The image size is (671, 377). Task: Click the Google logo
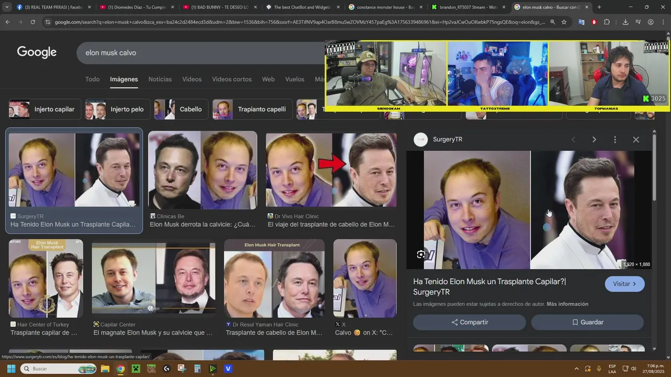tap(37, 52)
